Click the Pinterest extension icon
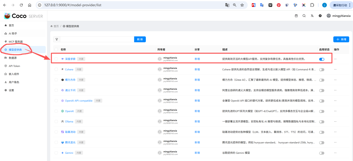This screenshot has height=161, width=353. (278, 5)
